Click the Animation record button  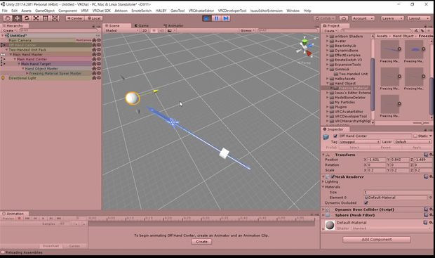tap(20, 219)
